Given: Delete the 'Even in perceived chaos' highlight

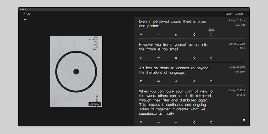Looking at the screenshot, I should coord(211,35).
